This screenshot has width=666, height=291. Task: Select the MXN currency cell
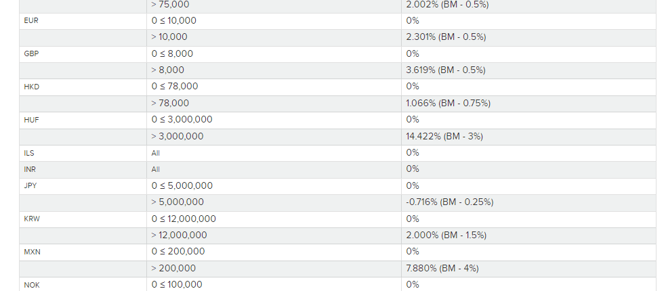33,252
